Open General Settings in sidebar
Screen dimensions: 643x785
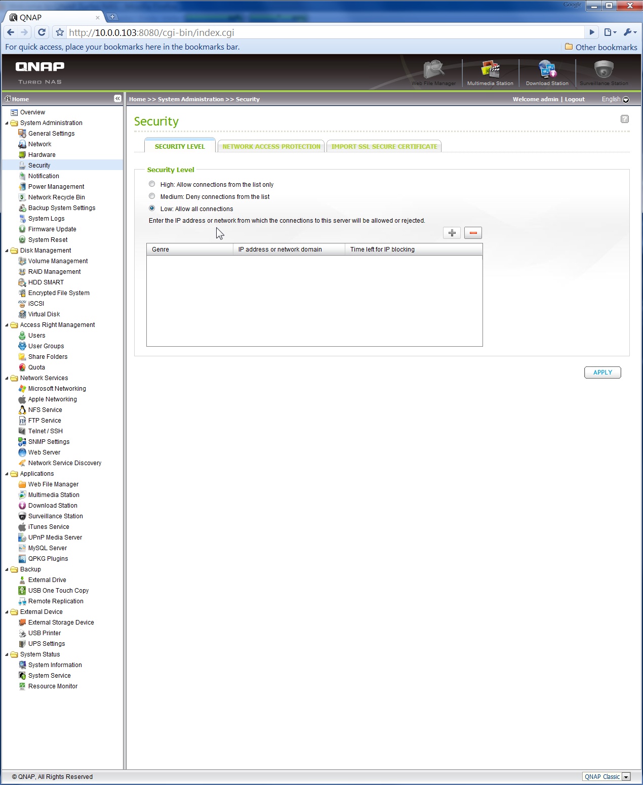click(x=51, y=134)
